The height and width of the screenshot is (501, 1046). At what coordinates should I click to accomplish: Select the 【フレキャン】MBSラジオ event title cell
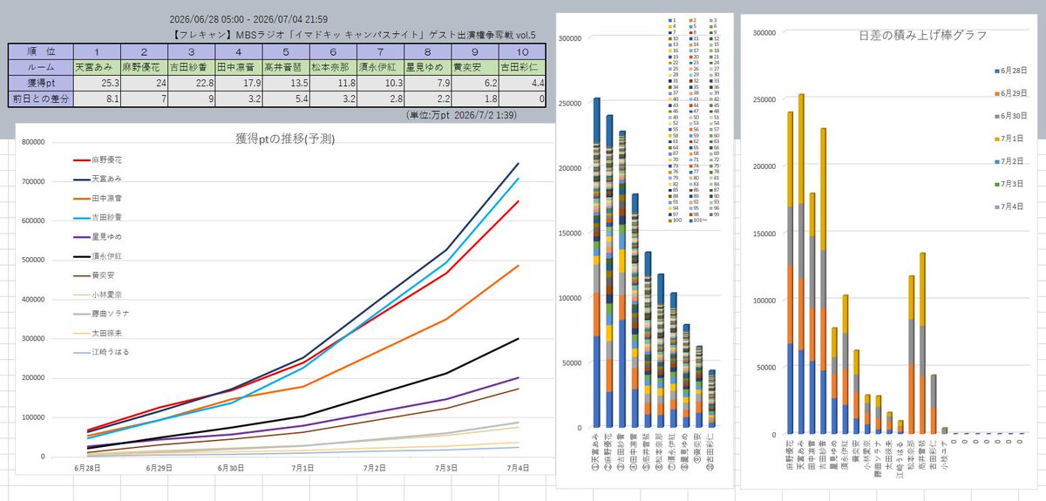tap(355, 35)
